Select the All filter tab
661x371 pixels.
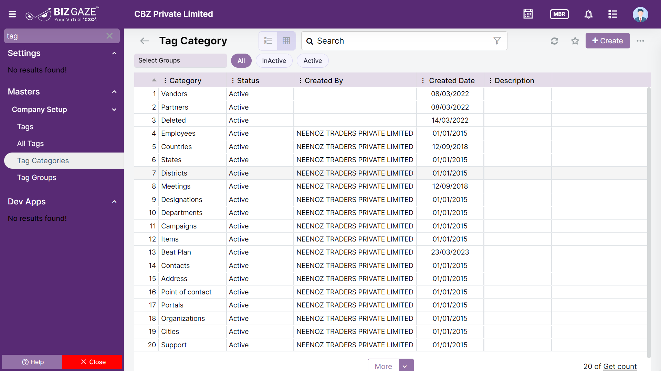coord(241,60)
